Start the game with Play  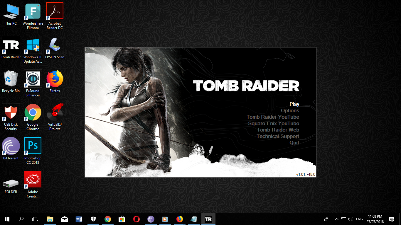tap(294, 104)
